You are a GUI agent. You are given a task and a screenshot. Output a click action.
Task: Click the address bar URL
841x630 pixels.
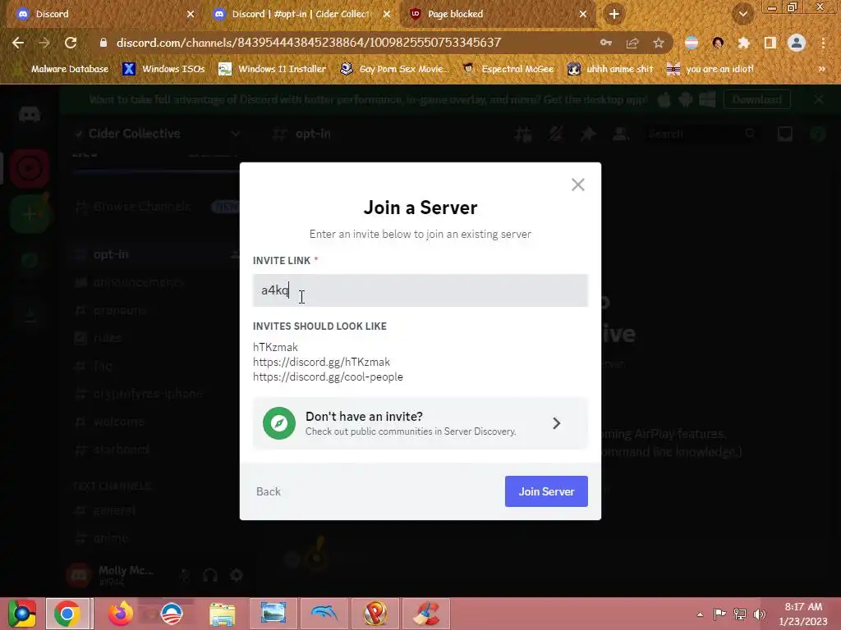(309, 43)
